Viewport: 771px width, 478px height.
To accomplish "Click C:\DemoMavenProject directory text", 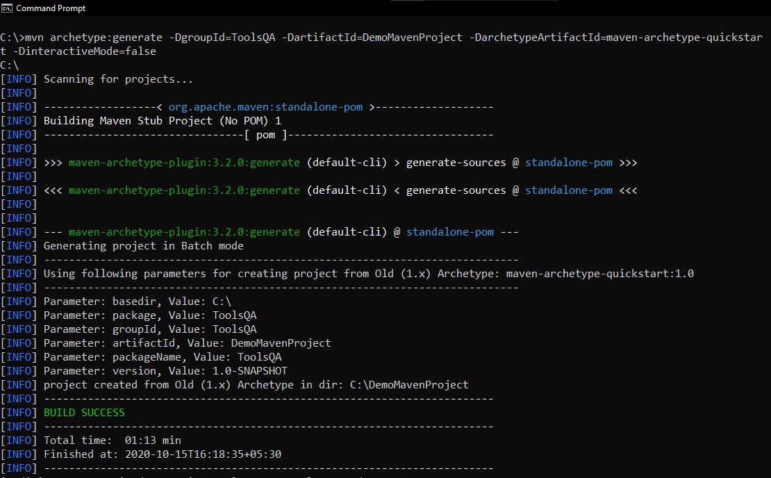I will click(x=409, y=385).
